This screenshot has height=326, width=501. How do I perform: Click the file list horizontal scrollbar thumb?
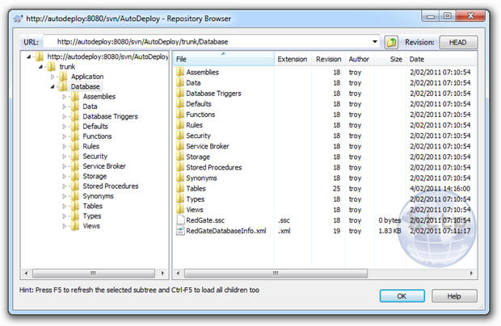coord(276,274)
